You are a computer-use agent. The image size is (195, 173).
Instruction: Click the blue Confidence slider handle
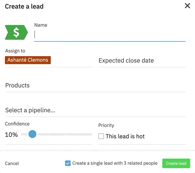pyautogui.click(x=32, y=134)
